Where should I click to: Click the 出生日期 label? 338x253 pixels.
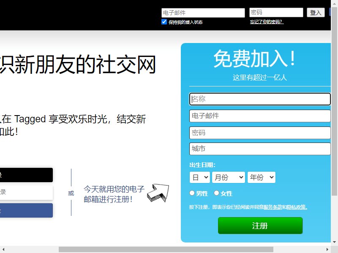coord(202,165)
